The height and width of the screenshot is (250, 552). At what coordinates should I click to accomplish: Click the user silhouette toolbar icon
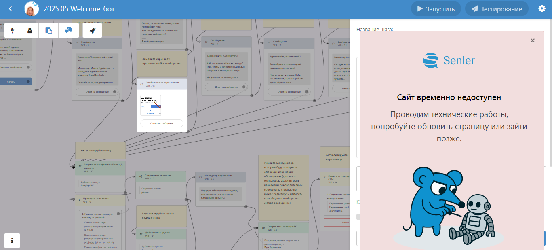[x=29, y=30]
